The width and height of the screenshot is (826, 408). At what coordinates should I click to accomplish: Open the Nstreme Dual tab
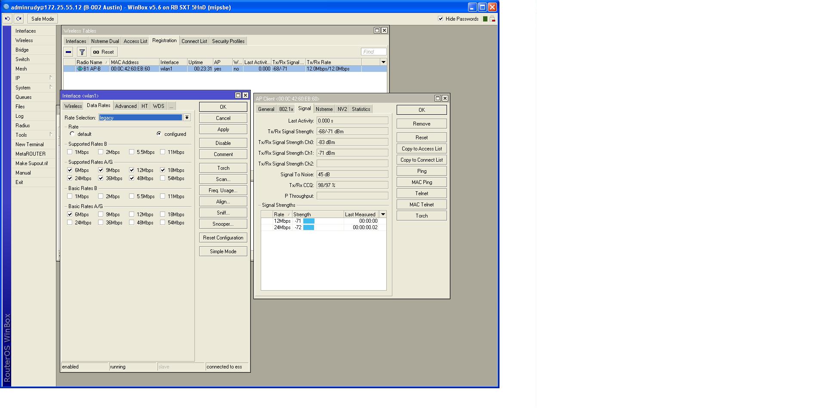pos(105,41)
